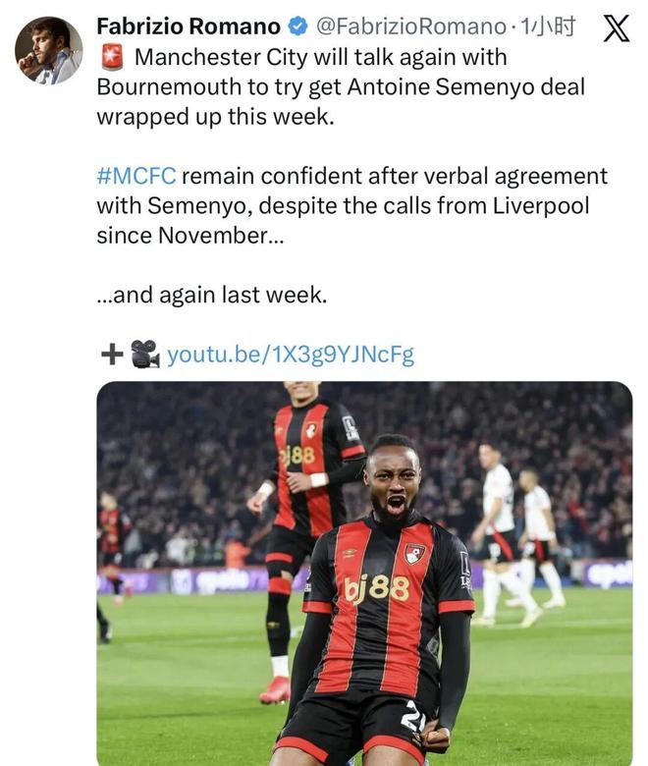The image size is (648, 766).
Task: Open the Fabrizio Romano display name
Action: (x=189, y=27)
